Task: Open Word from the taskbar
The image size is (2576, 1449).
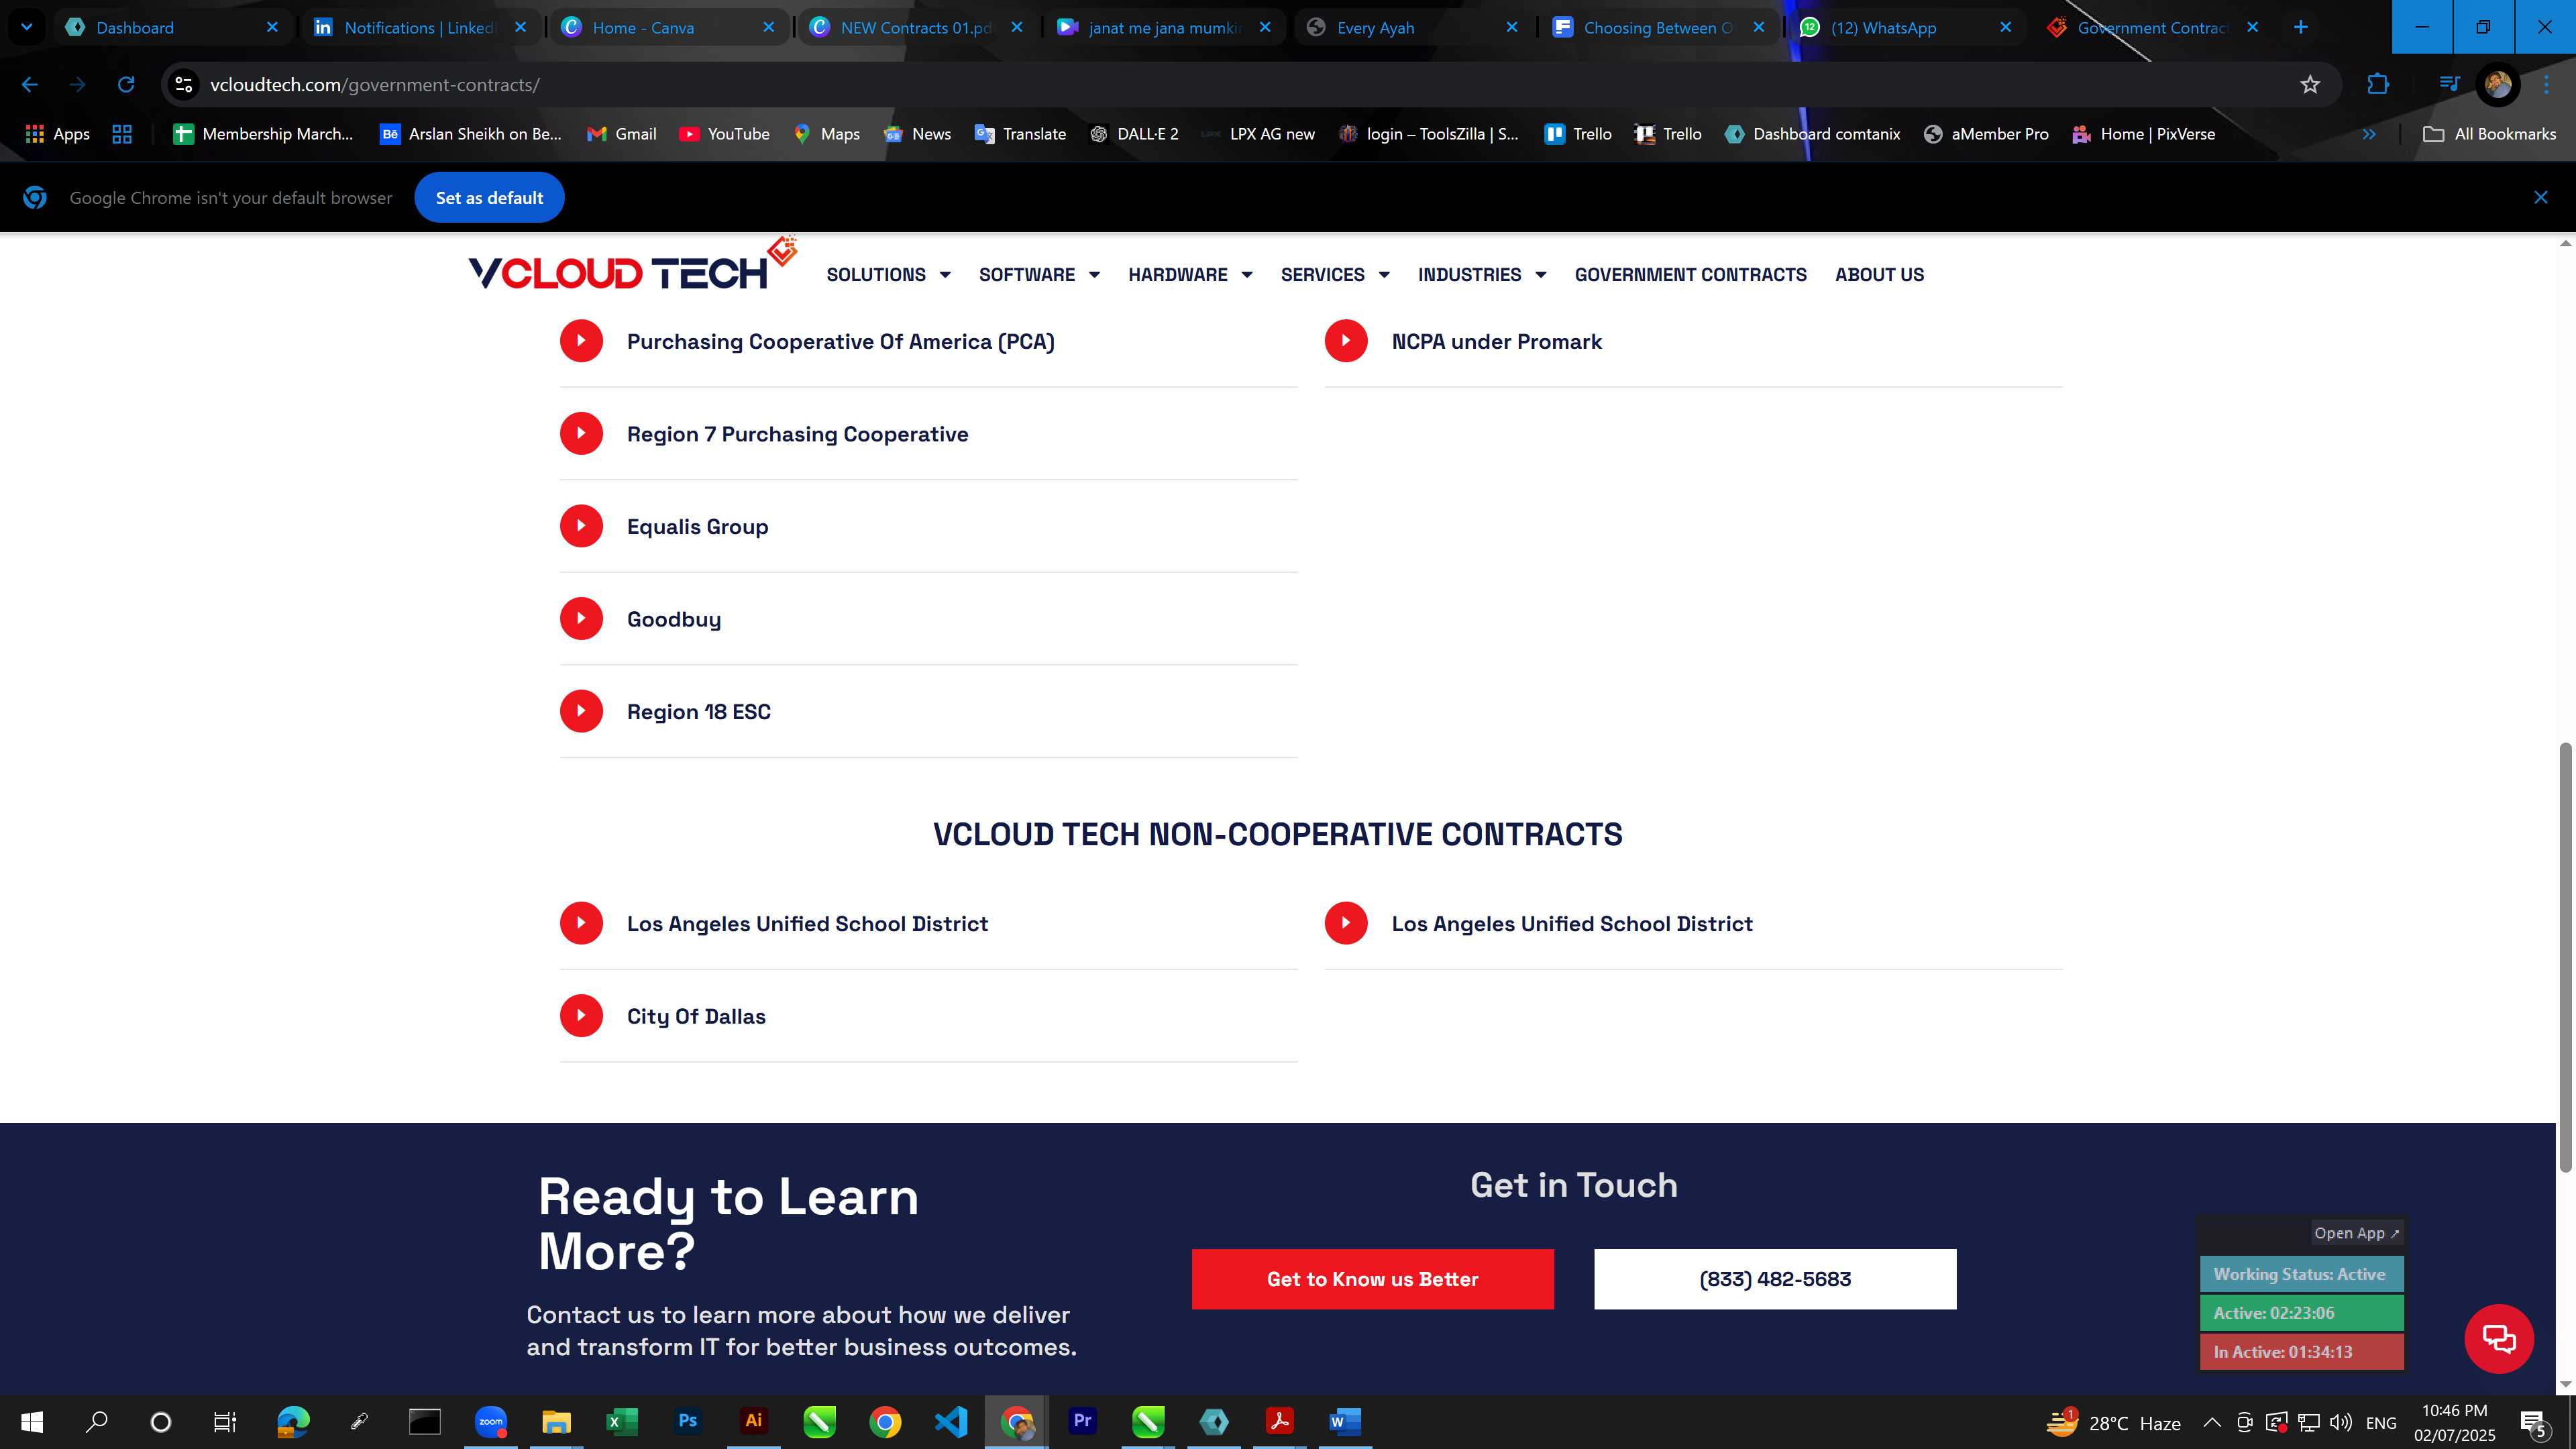Action: tap(1345, 1421)
